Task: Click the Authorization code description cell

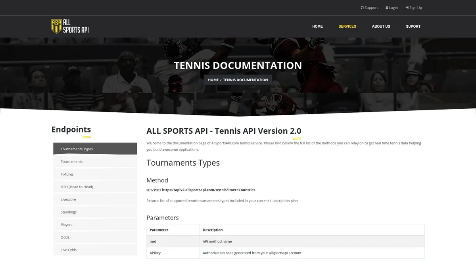Action: 312,253
